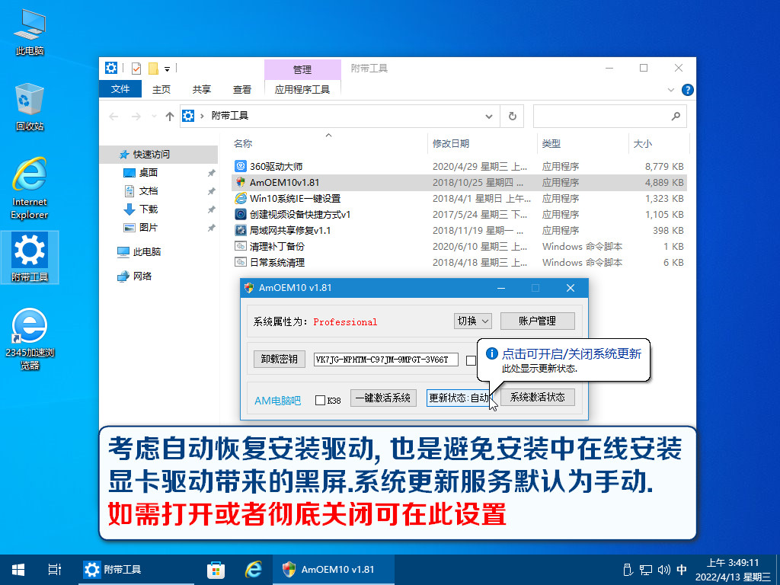Click the AmOEM10v1.81 shield file icon
Viewport: 780px width, 585px height.
click(x=241, y=182)
